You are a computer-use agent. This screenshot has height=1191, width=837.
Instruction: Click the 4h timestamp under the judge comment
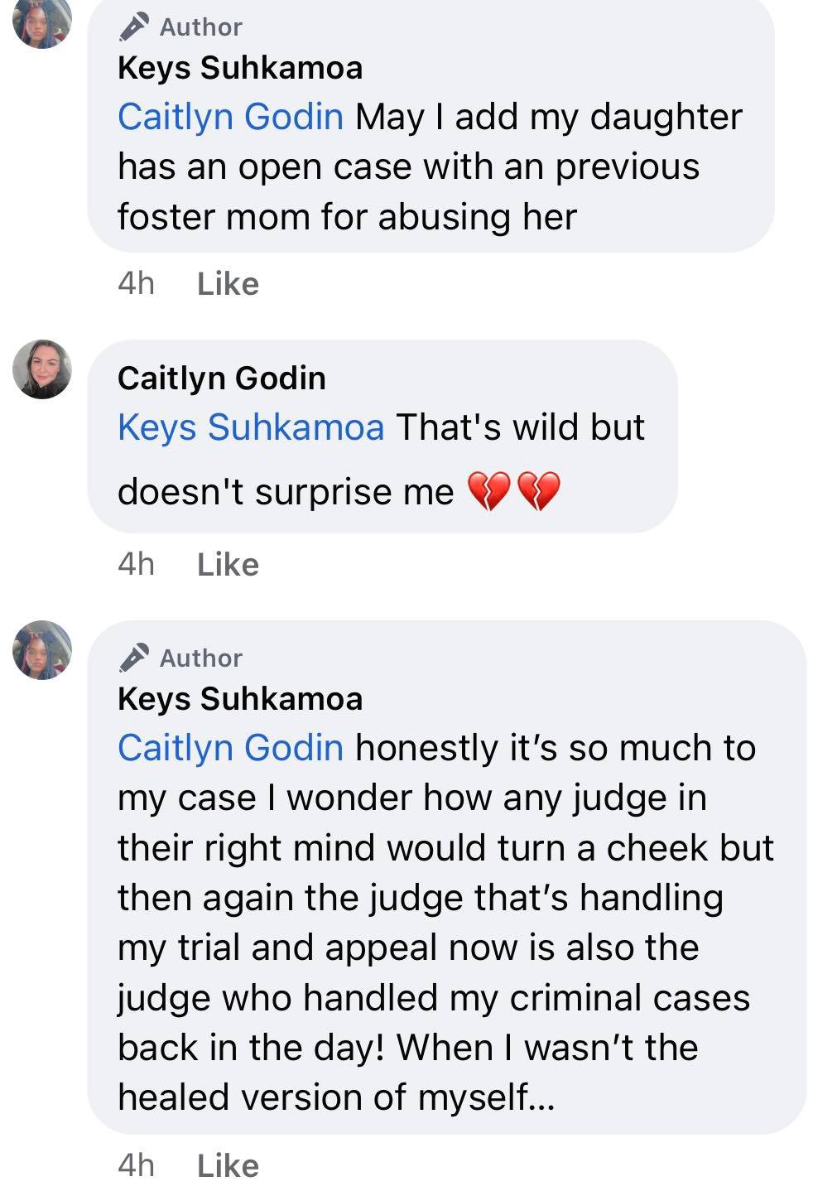coord(136,1166)
